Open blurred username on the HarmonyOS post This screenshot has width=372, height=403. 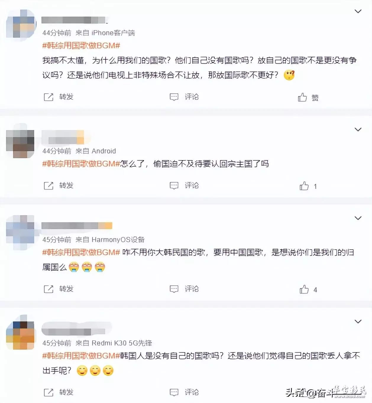[77, 226]
